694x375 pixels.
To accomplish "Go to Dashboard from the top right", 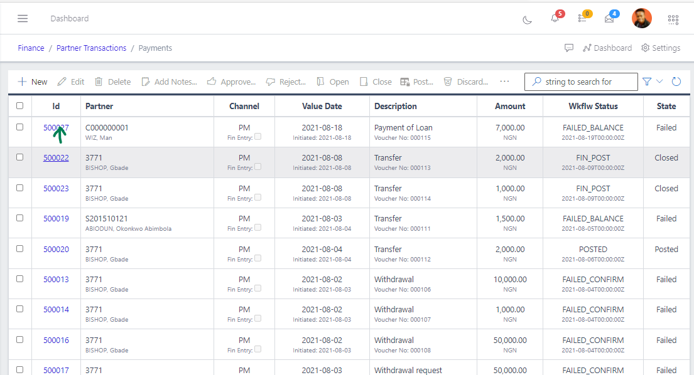I will coord(607,48).
